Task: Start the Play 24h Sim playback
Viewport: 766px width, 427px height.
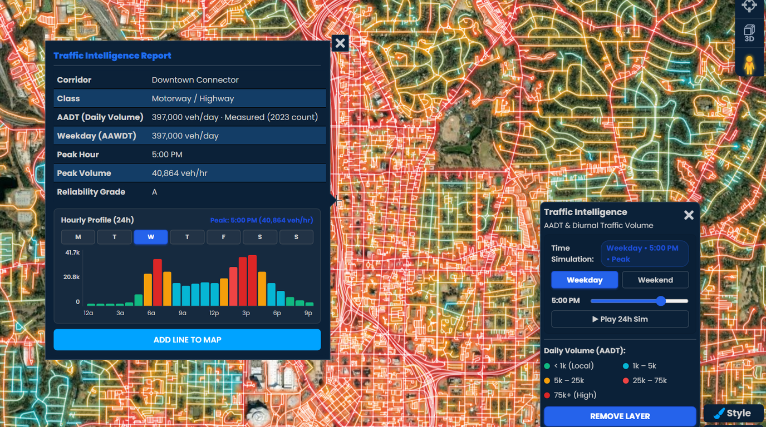Action: point(620,319)
